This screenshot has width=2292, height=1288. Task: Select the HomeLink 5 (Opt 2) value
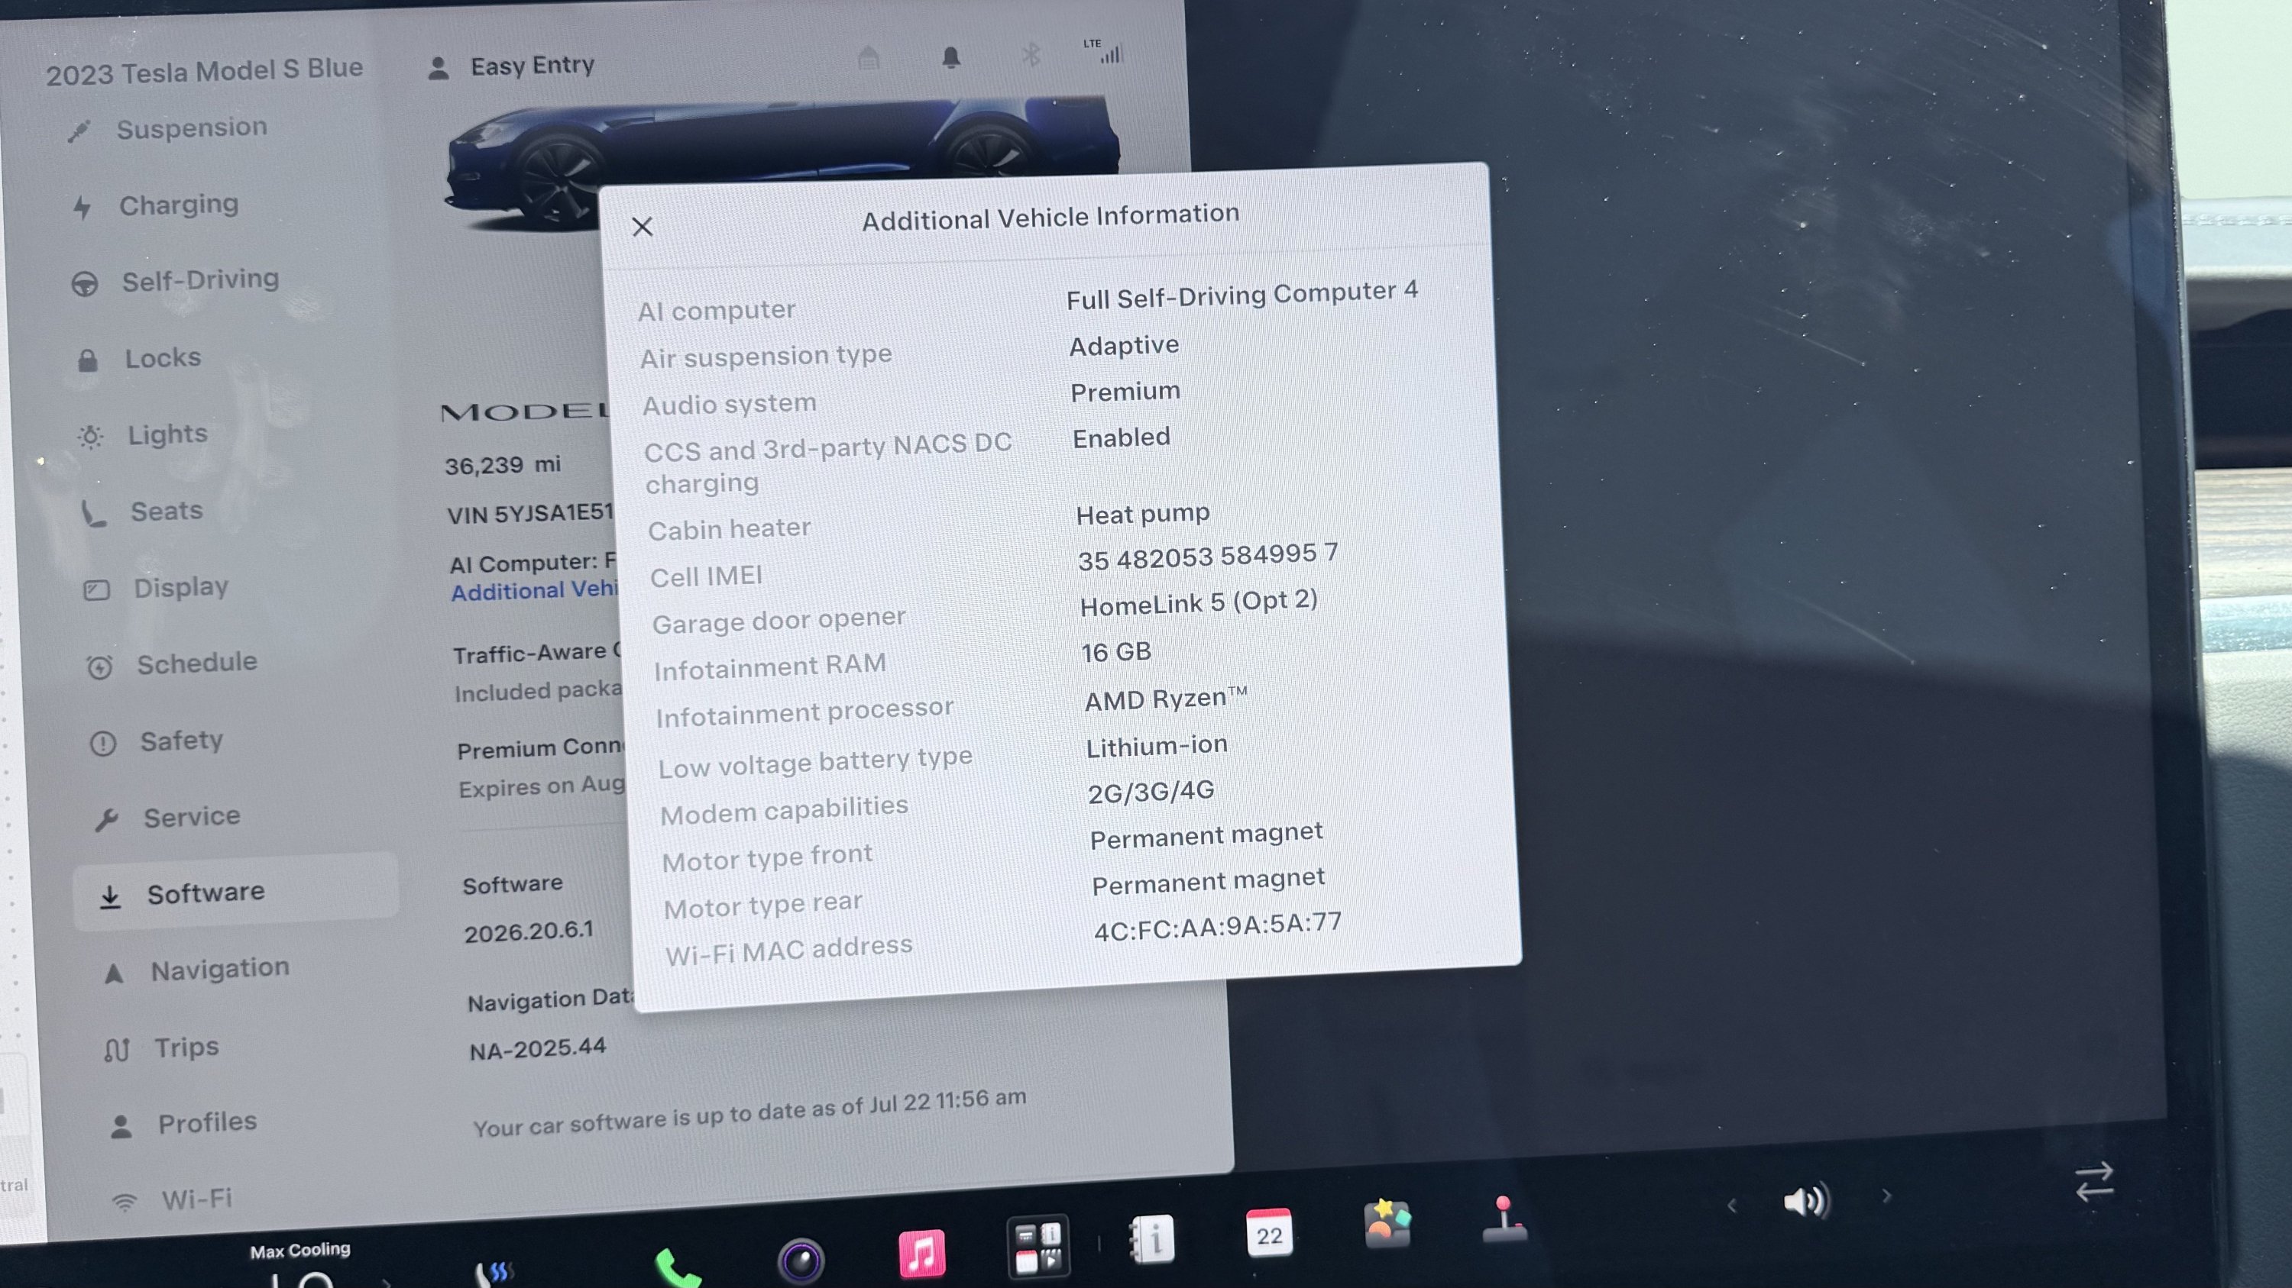[1199, 604]
